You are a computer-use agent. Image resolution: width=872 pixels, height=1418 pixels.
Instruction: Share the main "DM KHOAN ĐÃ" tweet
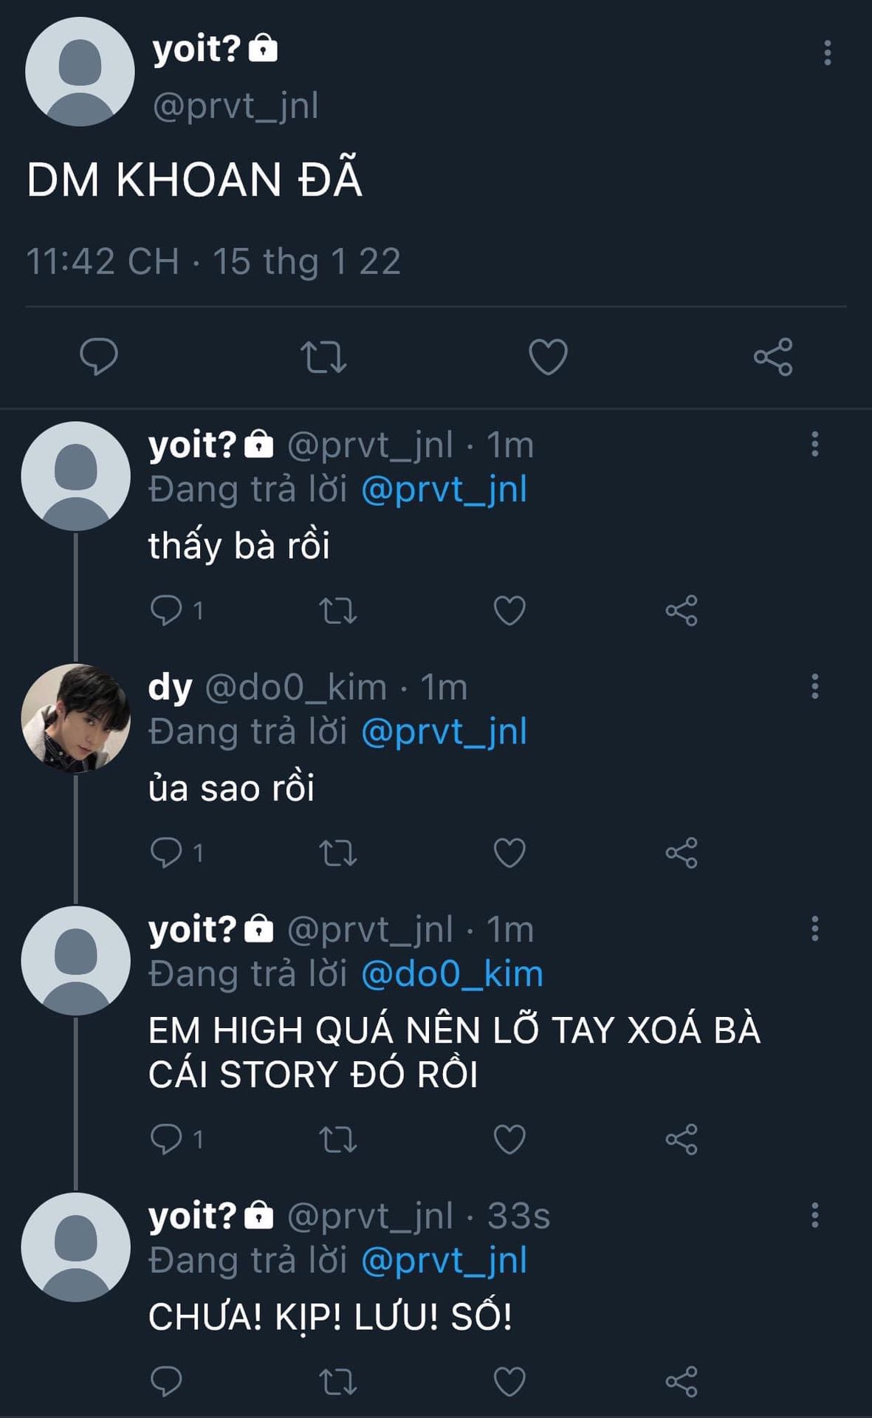[x=773, y=357]
